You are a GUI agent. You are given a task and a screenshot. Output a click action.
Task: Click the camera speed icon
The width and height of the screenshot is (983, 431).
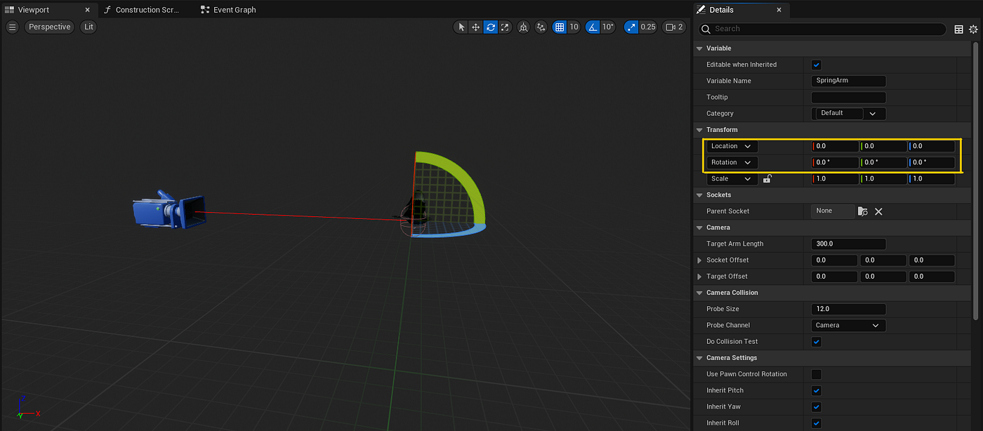671,27
